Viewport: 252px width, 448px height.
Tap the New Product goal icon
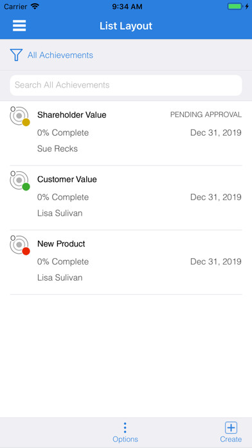[19, 245]
